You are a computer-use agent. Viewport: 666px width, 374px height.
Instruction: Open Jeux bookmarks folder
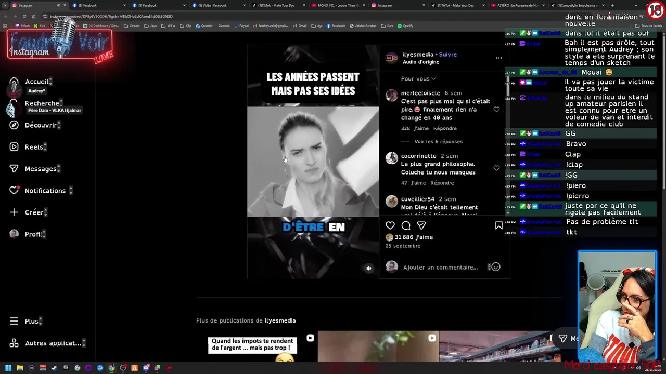[x=151, y=26]
